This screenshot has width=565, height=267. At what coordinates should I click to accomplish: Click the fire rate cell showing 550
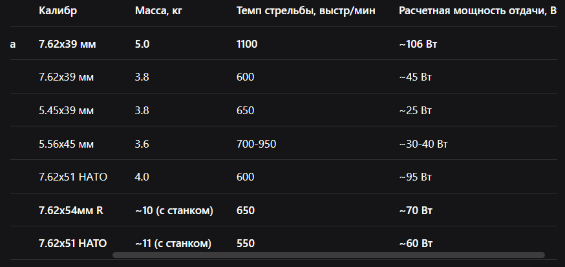tap(245, 243)
